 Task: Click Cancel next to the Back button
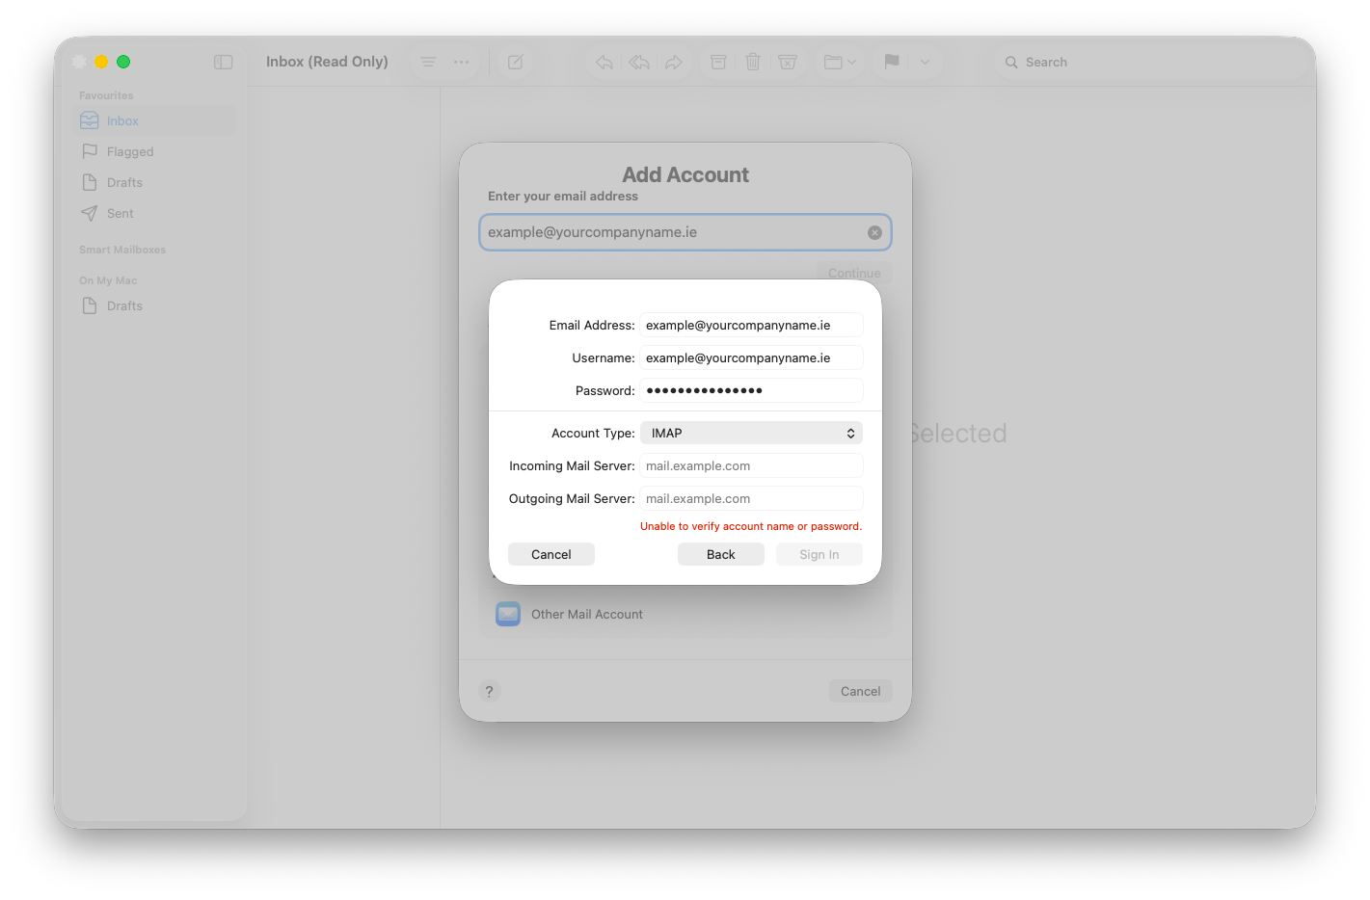[551, 555]
